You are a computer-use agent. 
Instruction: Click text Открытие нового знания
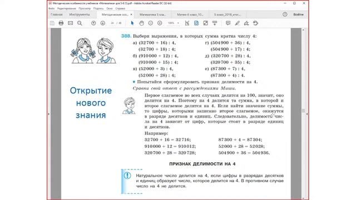tap(91, 103)
